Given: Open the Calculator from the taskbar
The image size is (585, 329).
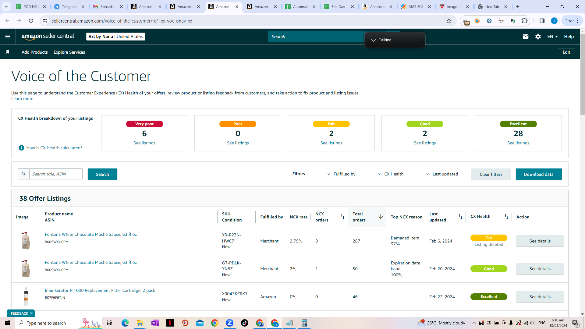Looking at the screenshot, I should point(304,323).
